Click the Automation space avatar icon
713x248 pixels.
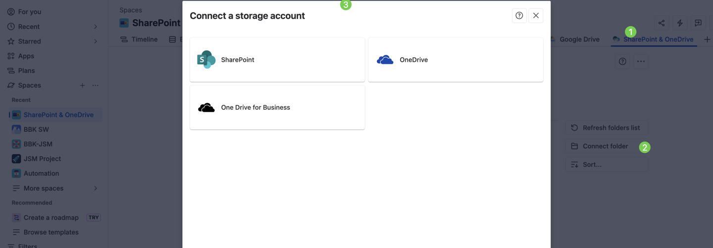[16, 173]
